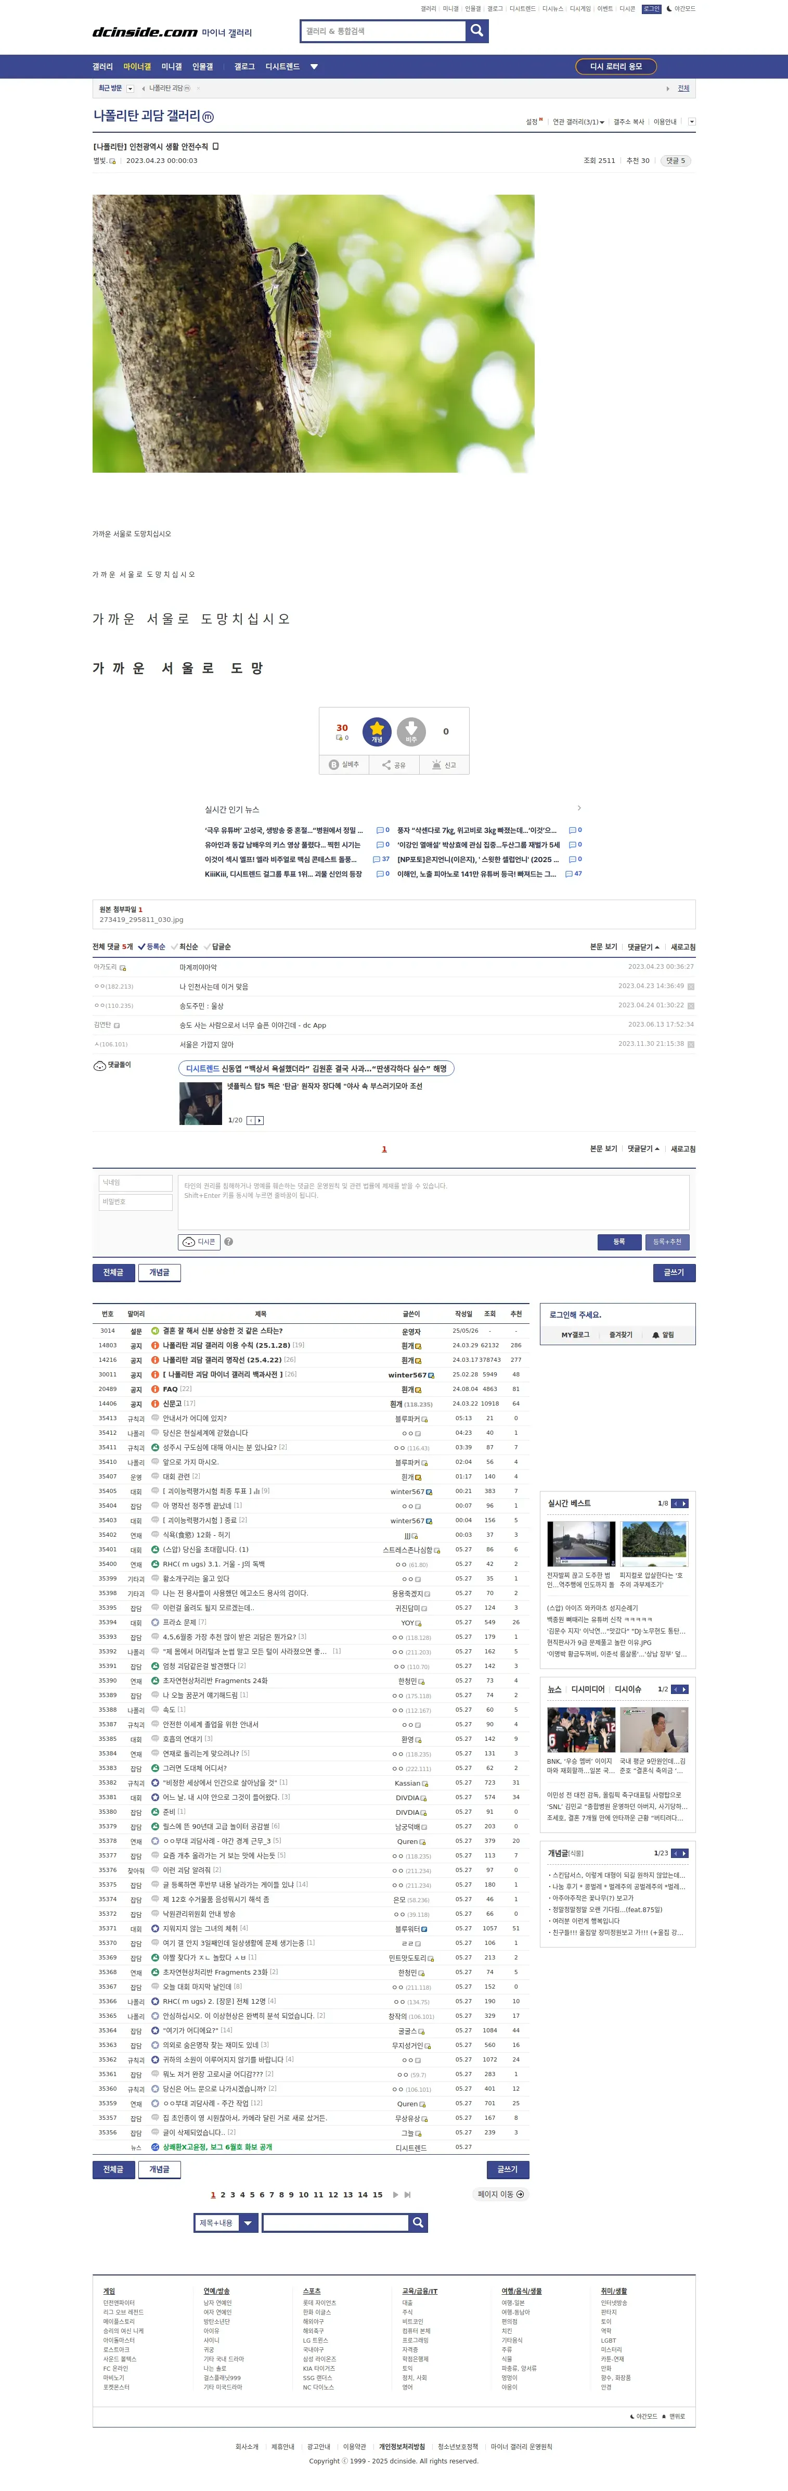Viewport: 788px width, 2491px height.
Task: Submit the comment with 등록 button
Action: [619, 1242]
